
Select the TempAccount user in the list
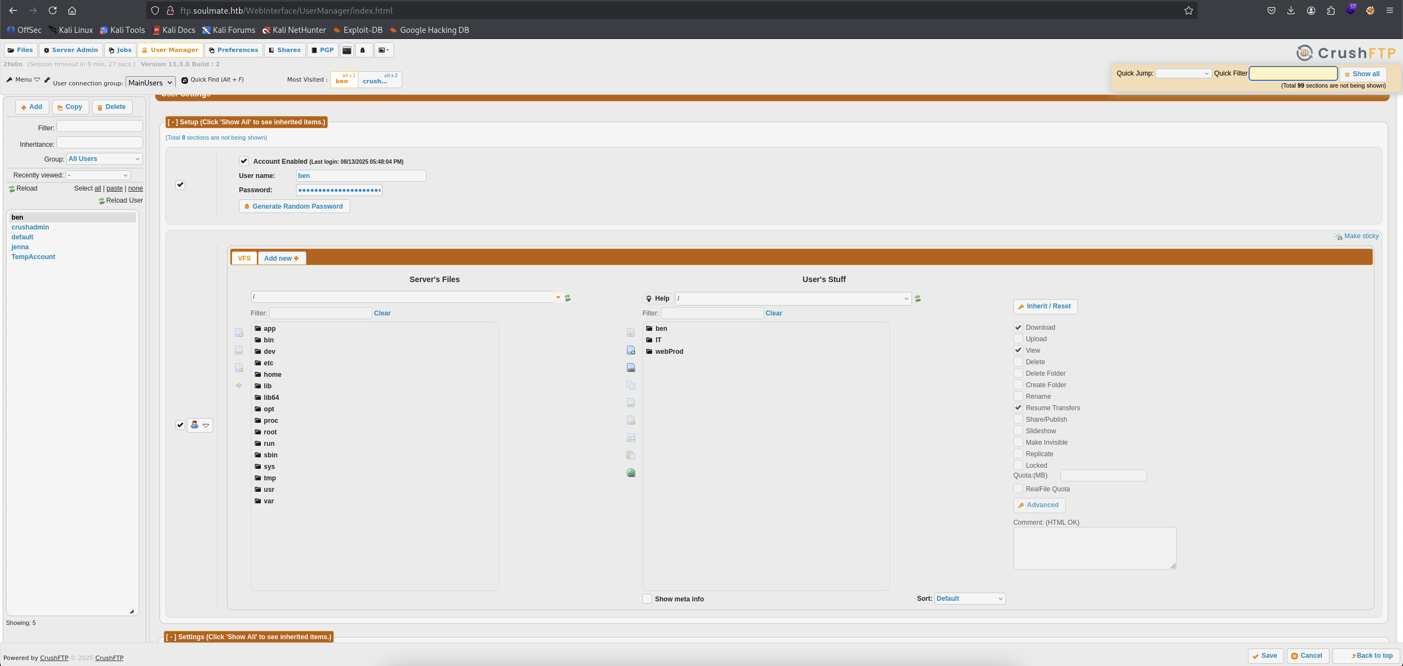pos(33,257)
